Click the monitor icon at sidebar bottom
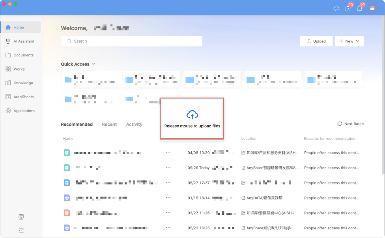Image resolution: width=385 pixels, height=238 pixels. coord(21,217)
